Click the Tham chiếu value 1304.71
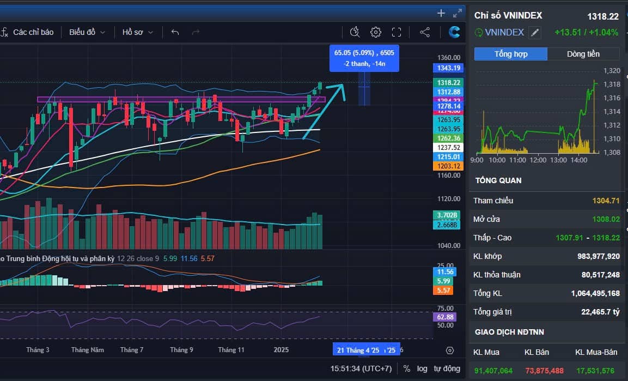 pyautogui.click(x=606, y=201)
